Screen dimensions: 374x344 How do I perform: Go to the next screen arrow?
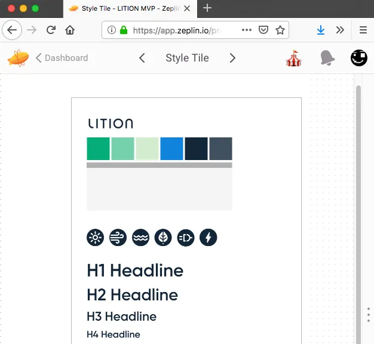[x=232, y=58]
